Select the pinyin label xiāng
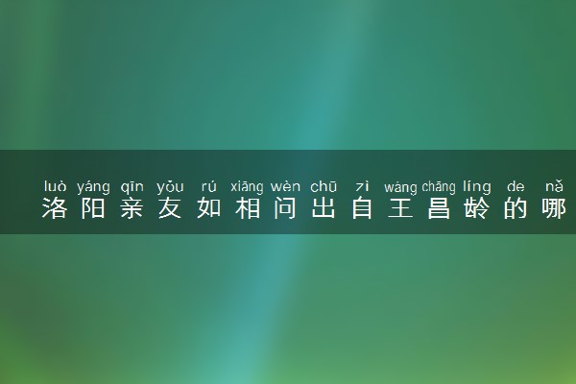576x384 pixels. pyautogui.click(x=247, y=187)
